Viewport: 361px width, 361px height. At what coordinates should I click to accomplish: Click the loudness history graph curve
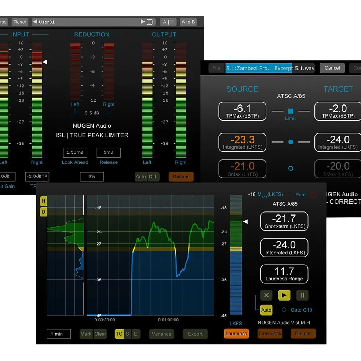[x=151, y=255]
